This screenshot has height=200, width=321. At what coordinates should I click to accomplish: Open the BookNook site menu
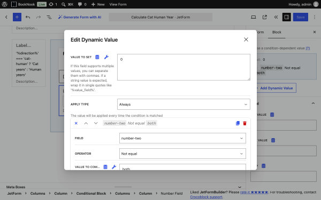pos(23,4)
